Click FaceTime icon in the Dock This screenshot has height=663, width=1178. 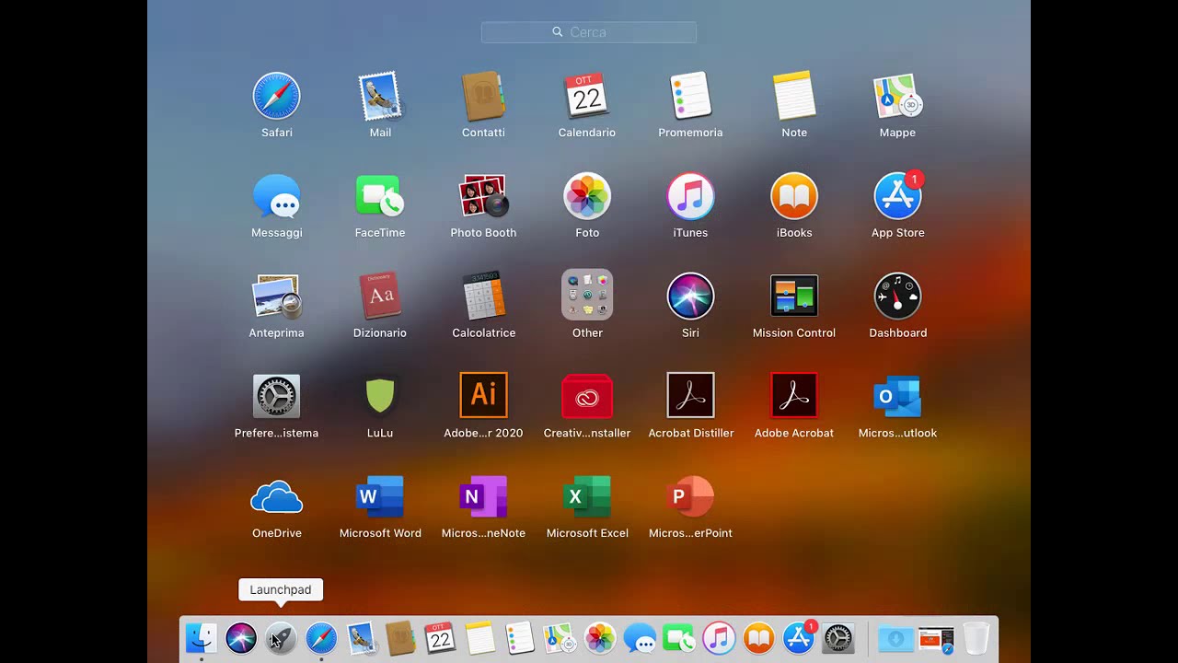click(x=678, y=637)
